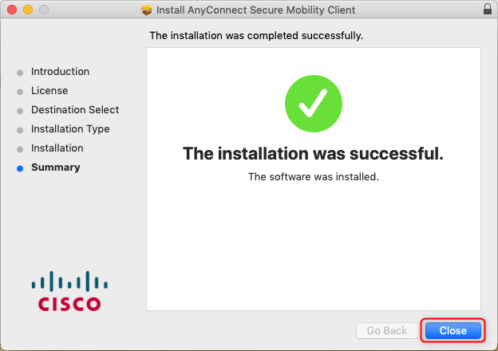
Task: Click the grayed-out Go Back button
Action: click(x=387, y=330)
